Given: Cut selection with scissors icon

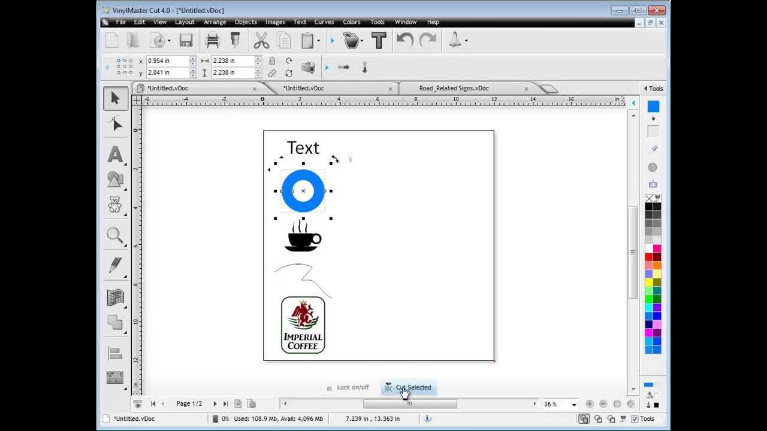Looking at the screenshot, I should (261, 41).
